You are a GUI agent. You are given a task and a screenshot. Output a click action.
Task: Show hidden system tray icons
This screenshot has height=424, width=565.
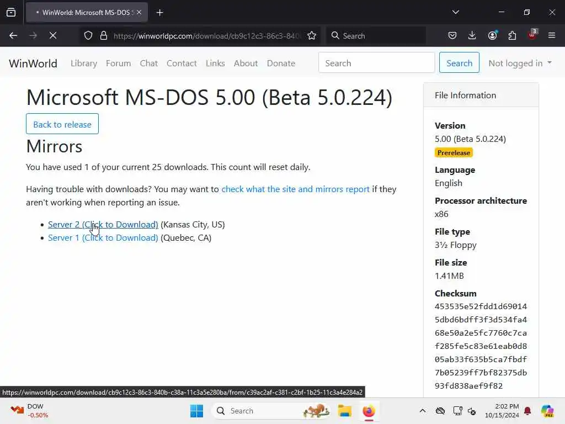tap(423, 411)
